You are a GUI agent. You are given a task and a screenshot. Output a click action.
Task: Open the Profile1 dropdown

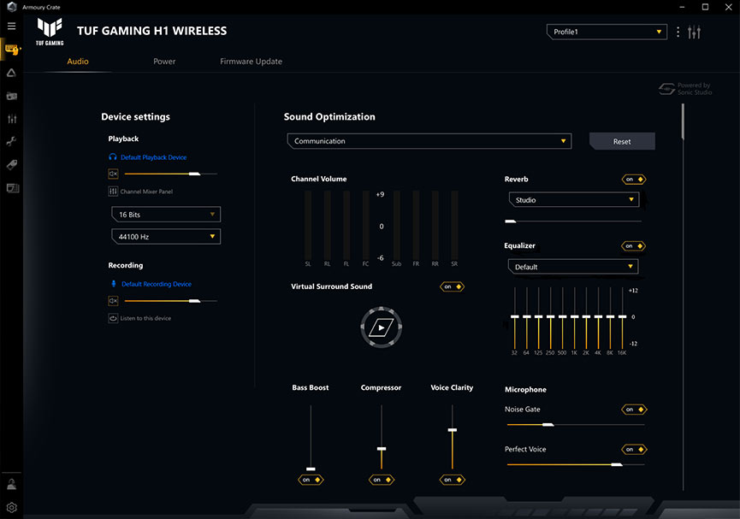pyautogui.click(x=607, y=32)
